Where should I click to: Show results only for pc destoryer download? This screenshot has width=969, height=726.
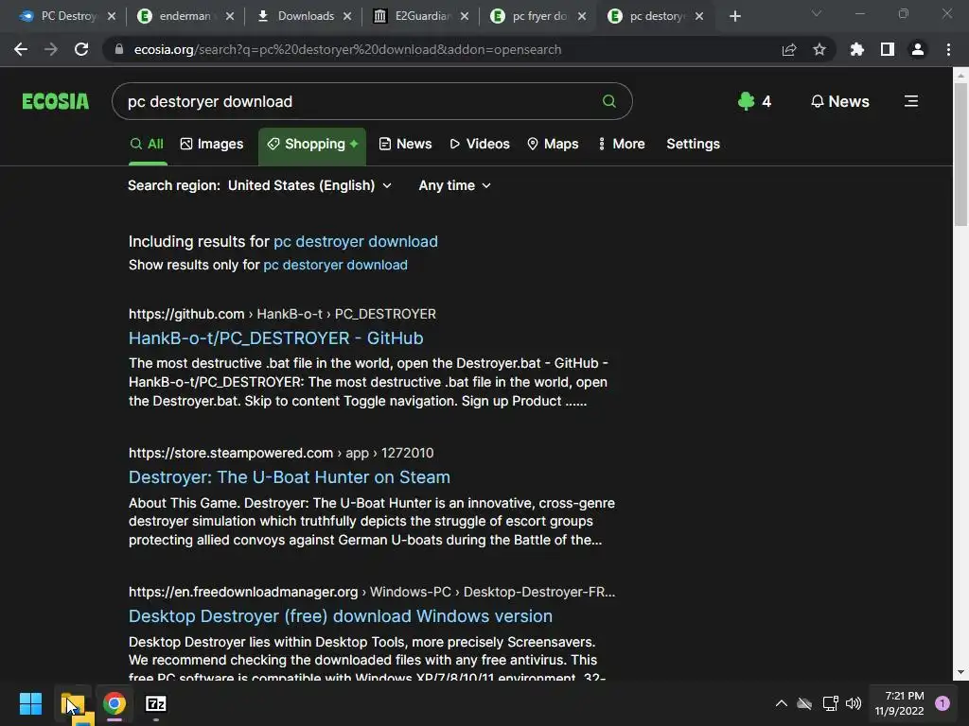335,265
